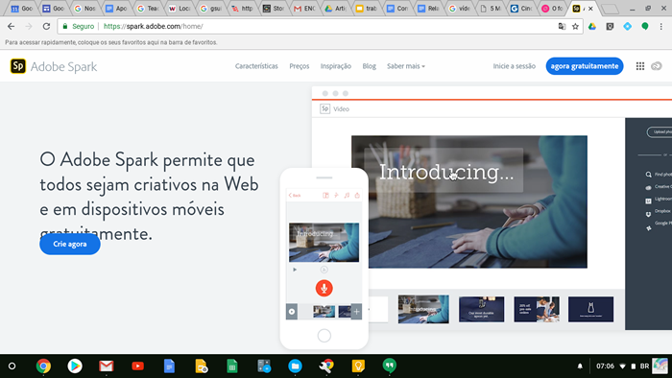Open the Preços menu item
Screen dimensions: 672x378
(x=300, y=66)
